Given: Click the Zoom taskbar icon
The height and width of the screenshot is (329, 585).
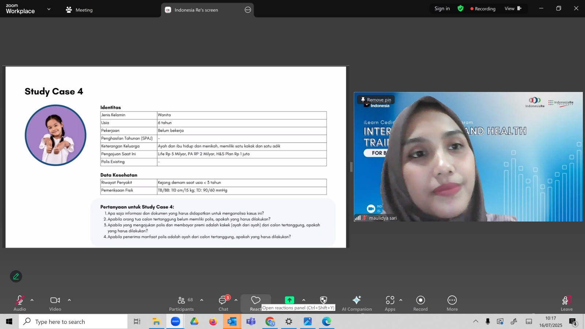Looking at the screenshot, I should click(x=175, y=322).
